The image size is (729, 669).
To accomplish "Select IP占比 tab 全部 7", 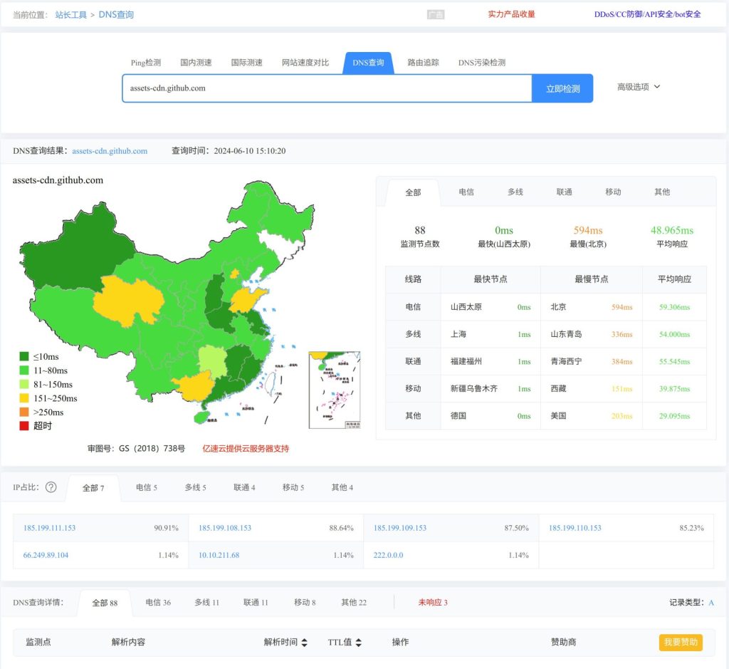I will point(93,488).
